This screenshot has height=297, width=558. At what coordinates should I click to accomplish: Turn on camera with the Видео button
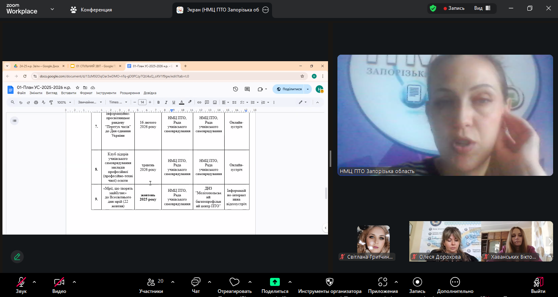pos(59,282)
